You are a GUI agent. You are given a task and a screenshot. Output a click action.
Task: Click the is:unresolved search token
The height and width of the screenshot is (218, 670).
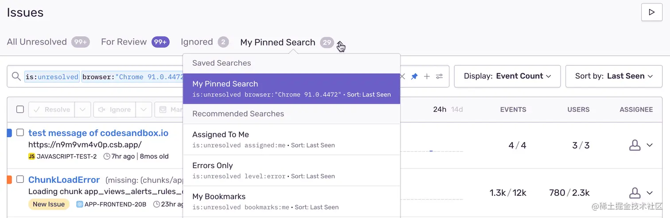[x=52, y=77]
